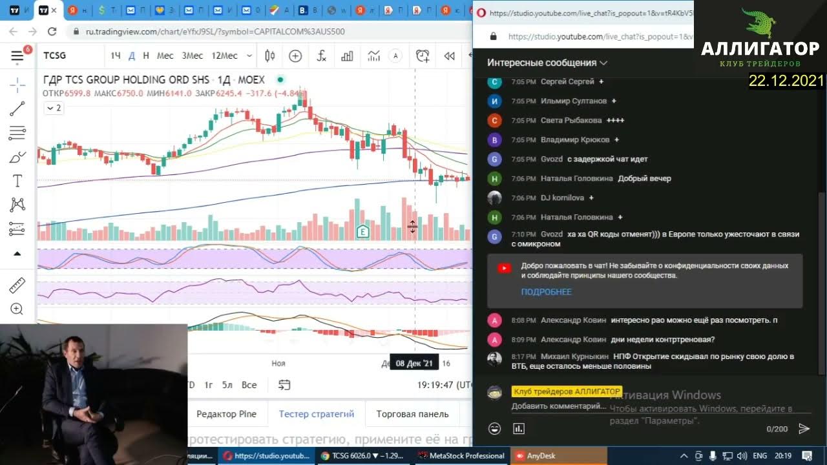This screenshot has width=827, height=465.
Task: Start bar replay with the rewind icon
Action: click(449, 56)
